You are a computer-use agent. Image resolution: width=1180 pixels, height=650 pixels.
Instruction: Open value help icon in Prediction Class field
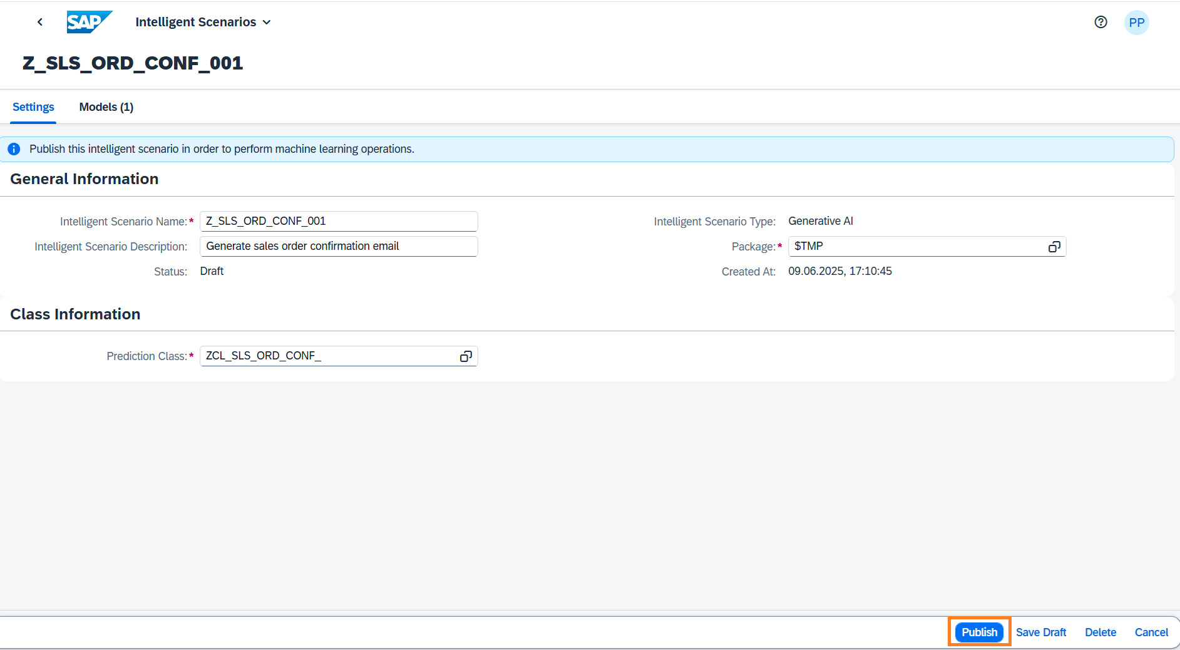466,356
